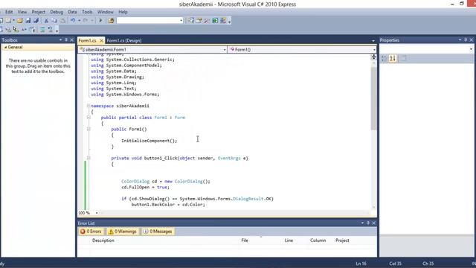
Task: Sort Error List by Project column
Action: 342,240
